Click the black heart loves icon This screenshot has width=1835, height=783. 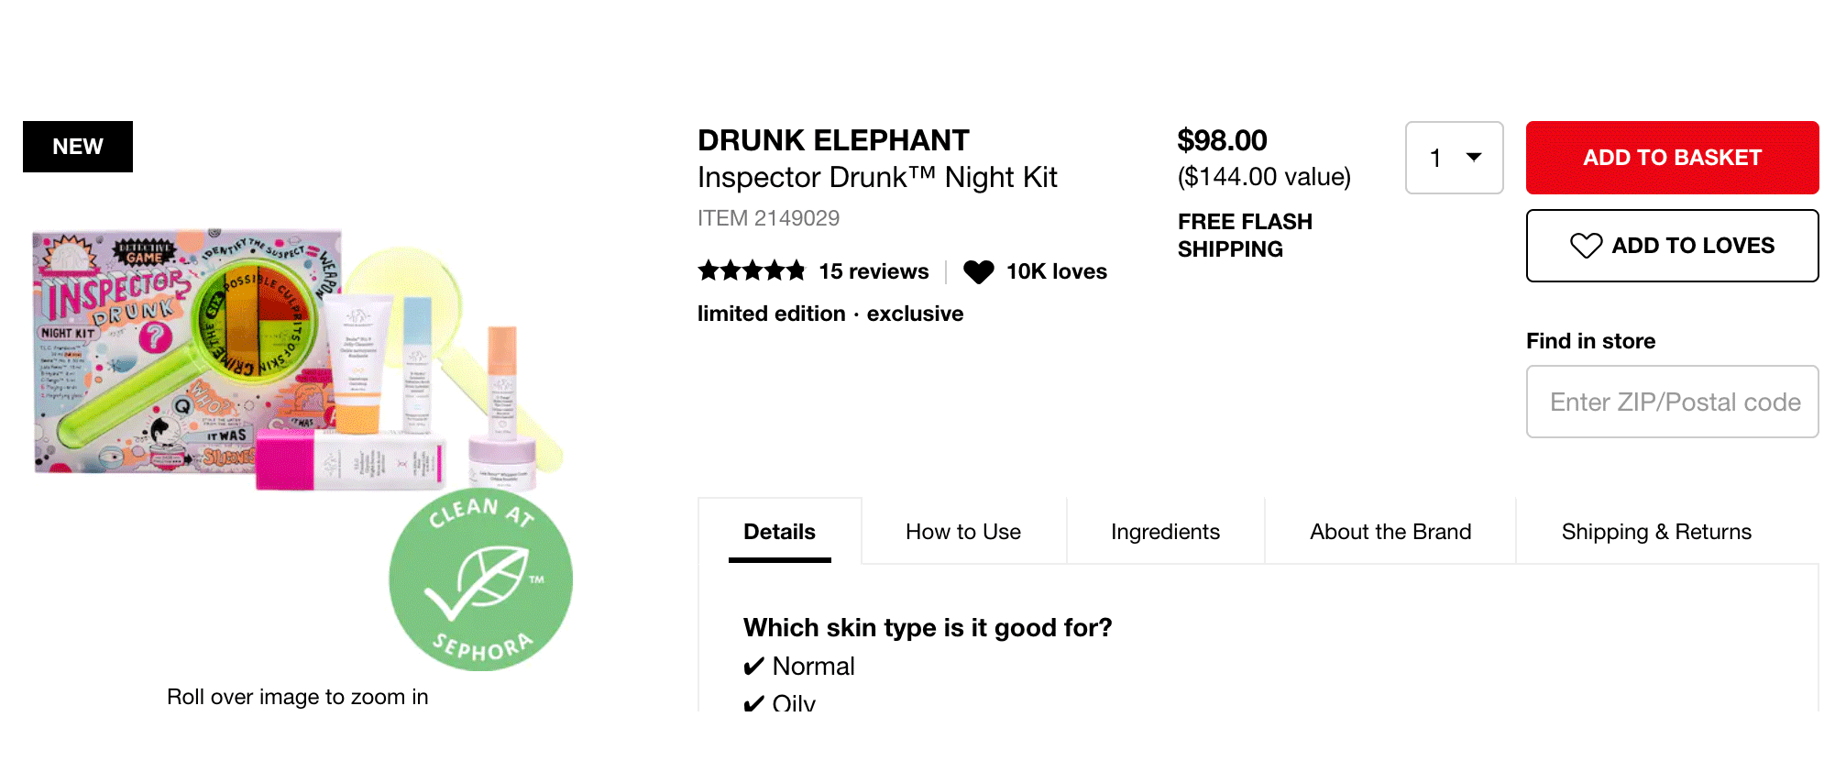click(978, 271)
